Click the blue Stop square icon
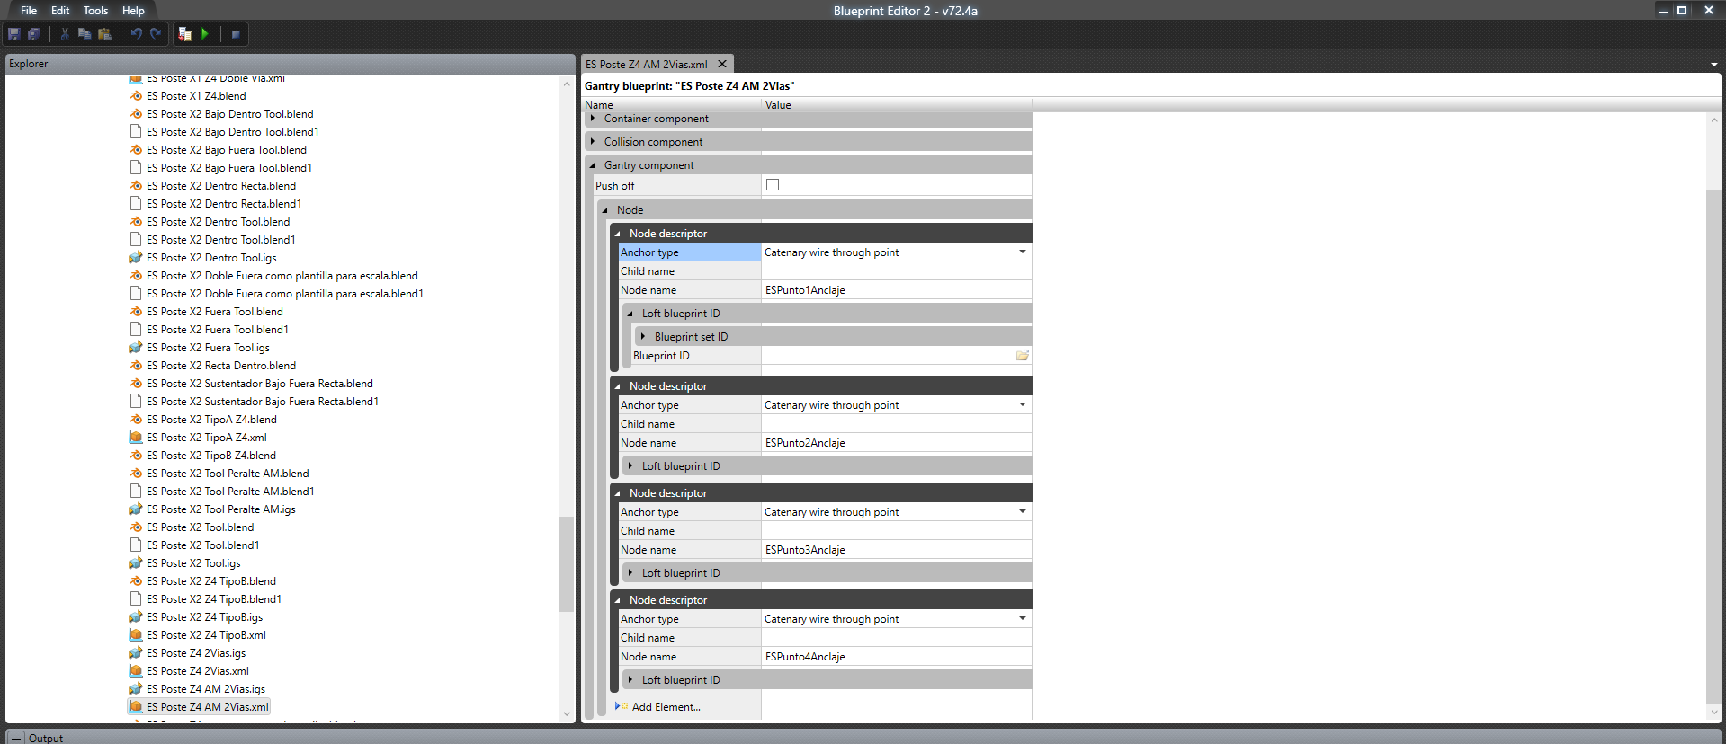The image size is (1726, 744). (236, 34)
